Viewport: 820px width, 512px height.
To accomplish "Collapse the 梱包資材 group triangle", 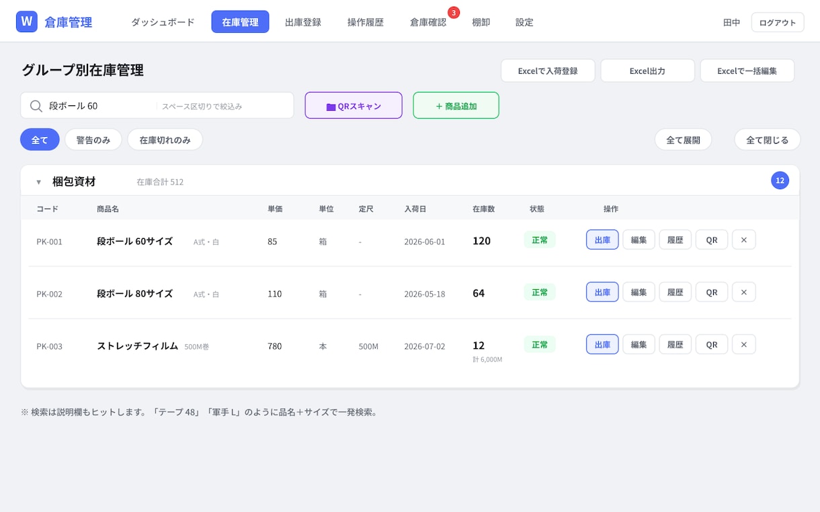I will 38,182.
